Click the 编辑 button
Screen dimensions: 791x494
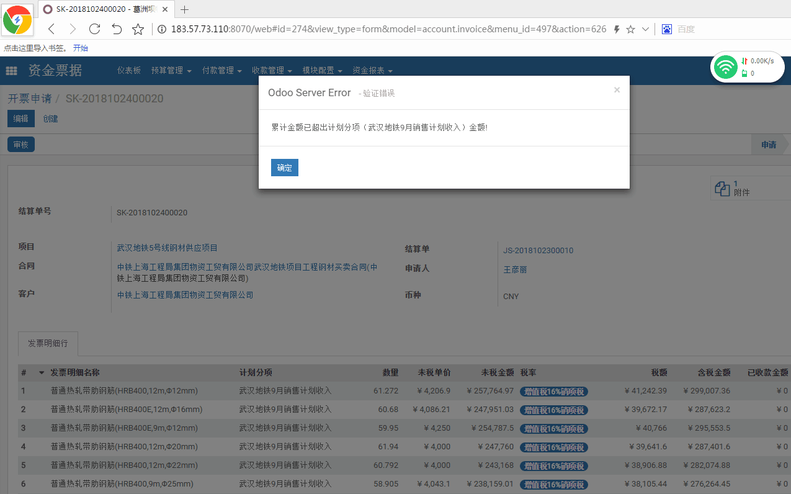tap(21, 119)
